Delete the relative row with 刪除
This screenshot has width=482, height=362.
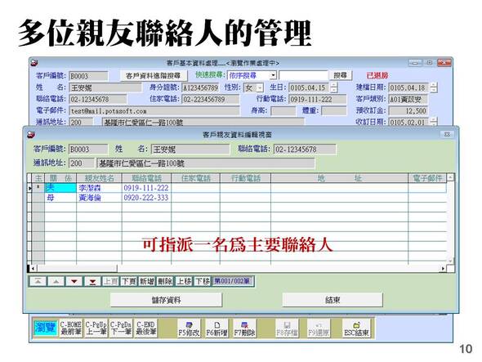coord(165,281)
